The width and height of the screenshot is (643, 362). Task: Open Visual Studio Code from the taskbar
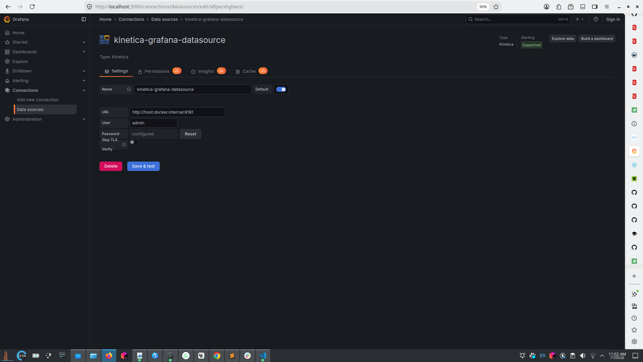point(263,356)
